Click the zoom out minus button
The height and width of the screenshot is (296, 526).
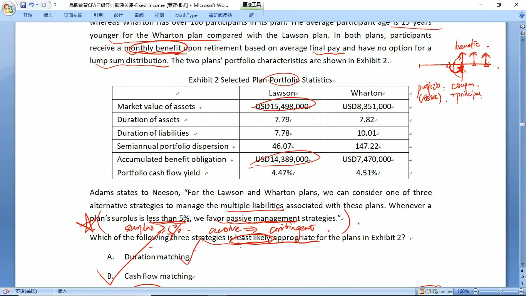click(476, 292)
